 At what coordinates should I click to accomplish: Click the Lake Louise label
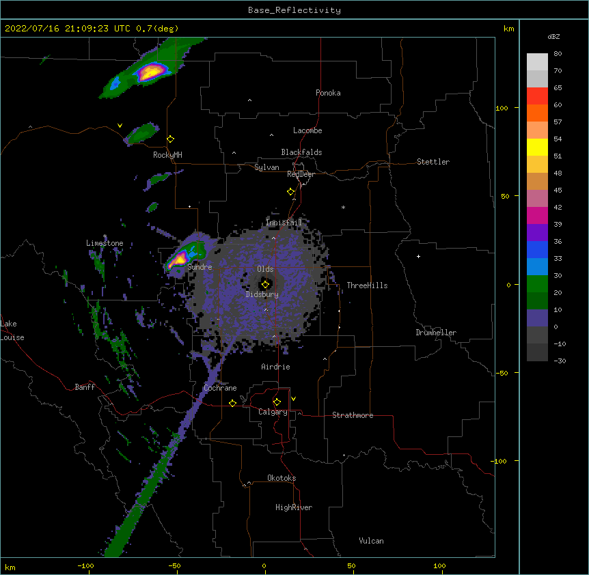tap(12, 331)
